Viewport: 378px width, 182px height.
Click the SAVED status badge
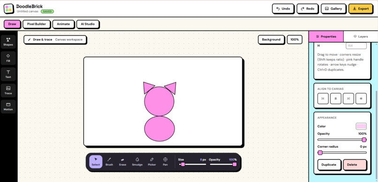pyautogui.click(x=47, y=11)
